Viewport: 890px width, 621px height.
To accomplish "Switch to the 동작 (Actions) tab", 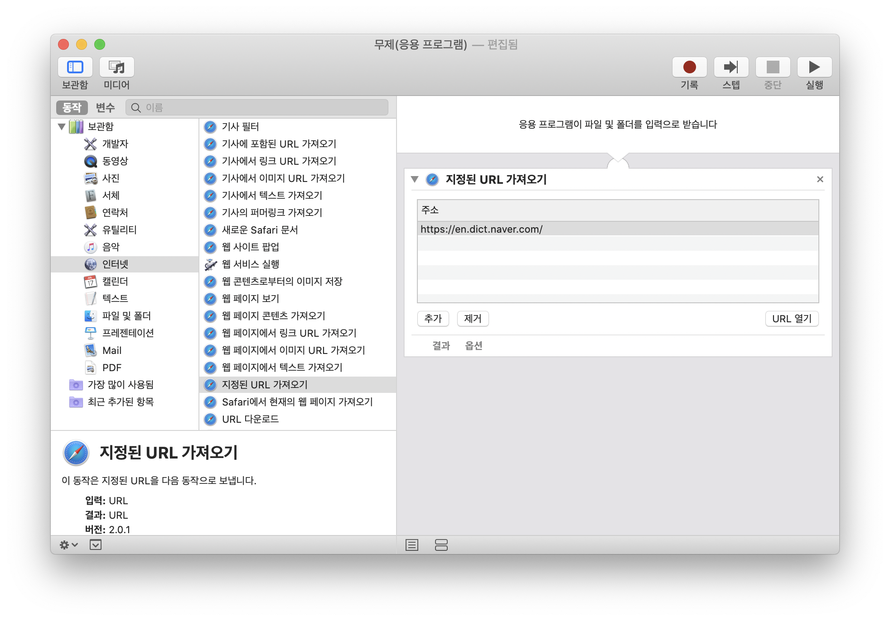I will 72,108.
